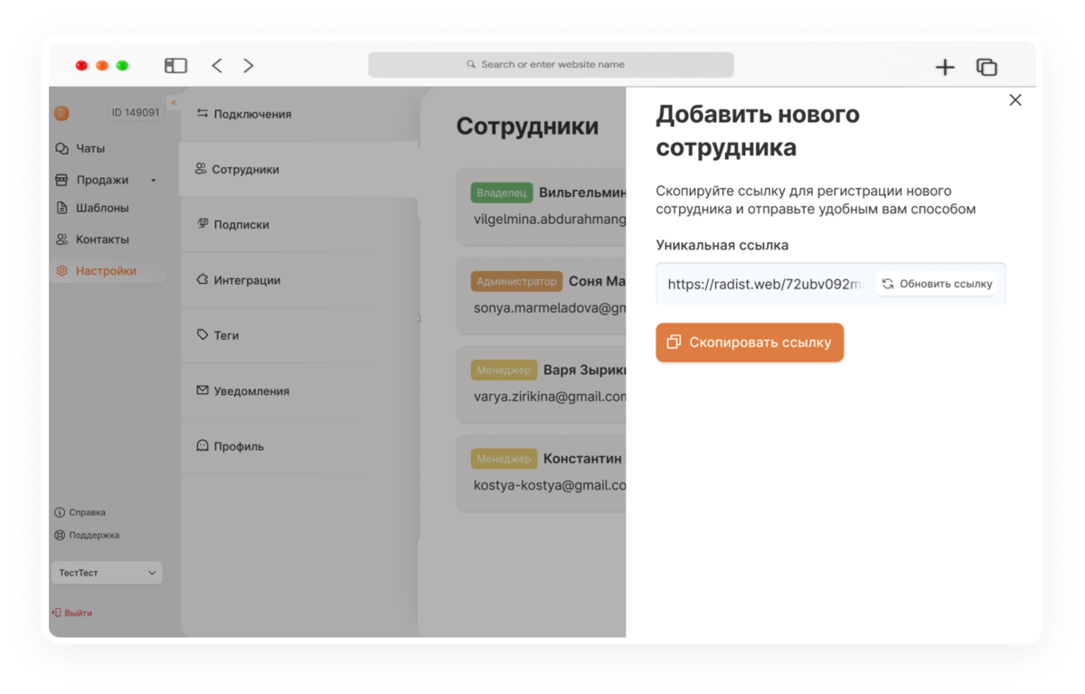
Task: Click Менеджер badge beside Константин
Action: tap(504, 458)
